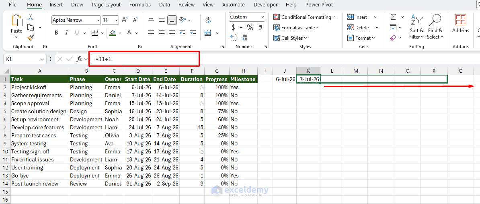Select the Task header cell A1
Screen dimensions: 480x204
(x=39, y=79)
